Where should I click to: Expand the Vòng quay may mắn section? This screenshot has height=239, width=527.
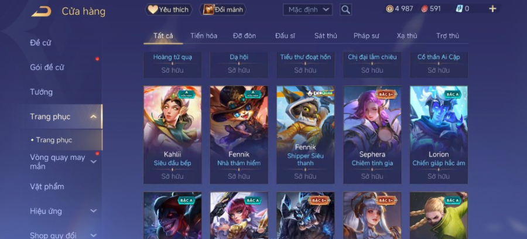click(94, 162)
